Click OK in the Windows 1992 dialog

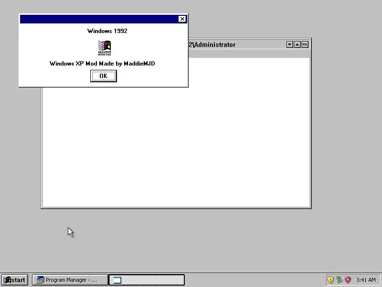pyautogui.click(x=104, y=76)
